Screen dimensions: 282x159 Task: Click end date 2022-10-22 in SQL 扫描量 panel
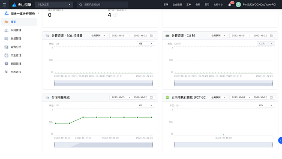(x=140, y=36)
